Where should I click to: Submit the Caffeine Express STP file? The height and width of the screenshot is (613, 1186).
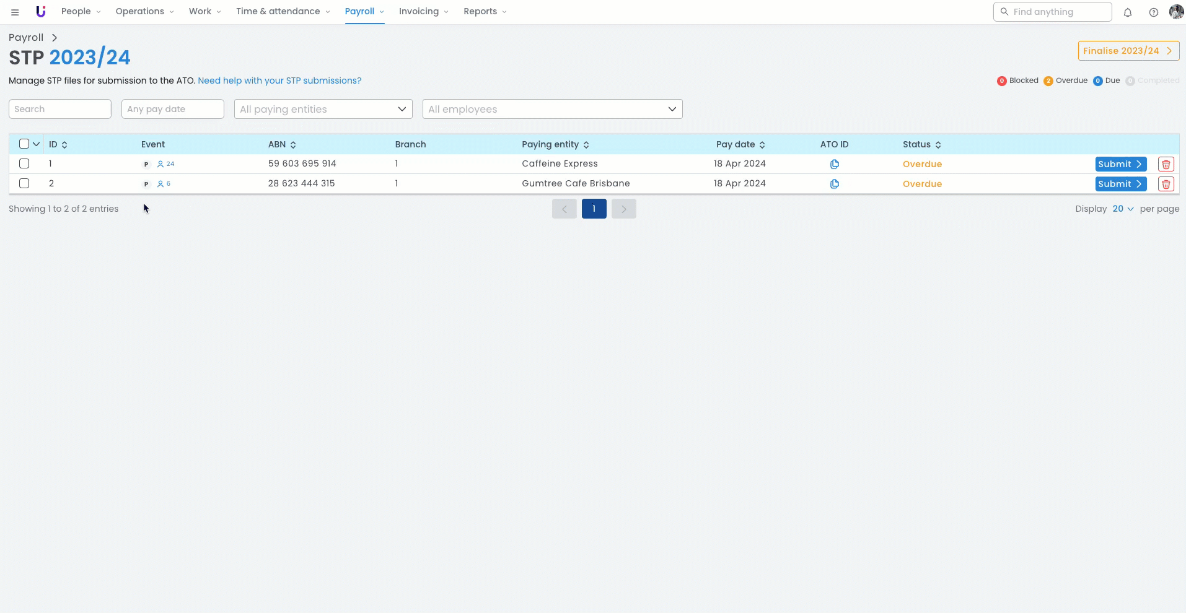point(1120,164)
